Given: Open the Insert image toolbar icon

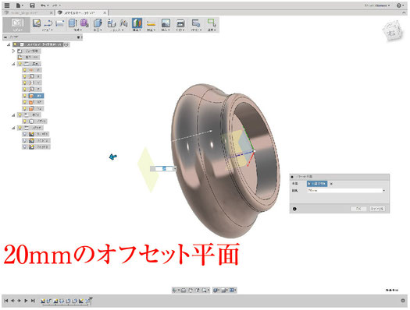Looking at the screenshot, I should (x=166, y=23).
